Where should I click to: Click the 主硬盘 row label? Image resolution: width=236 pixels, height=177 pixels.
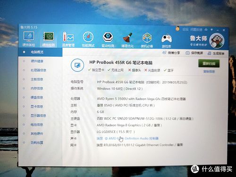coord(75,118)
